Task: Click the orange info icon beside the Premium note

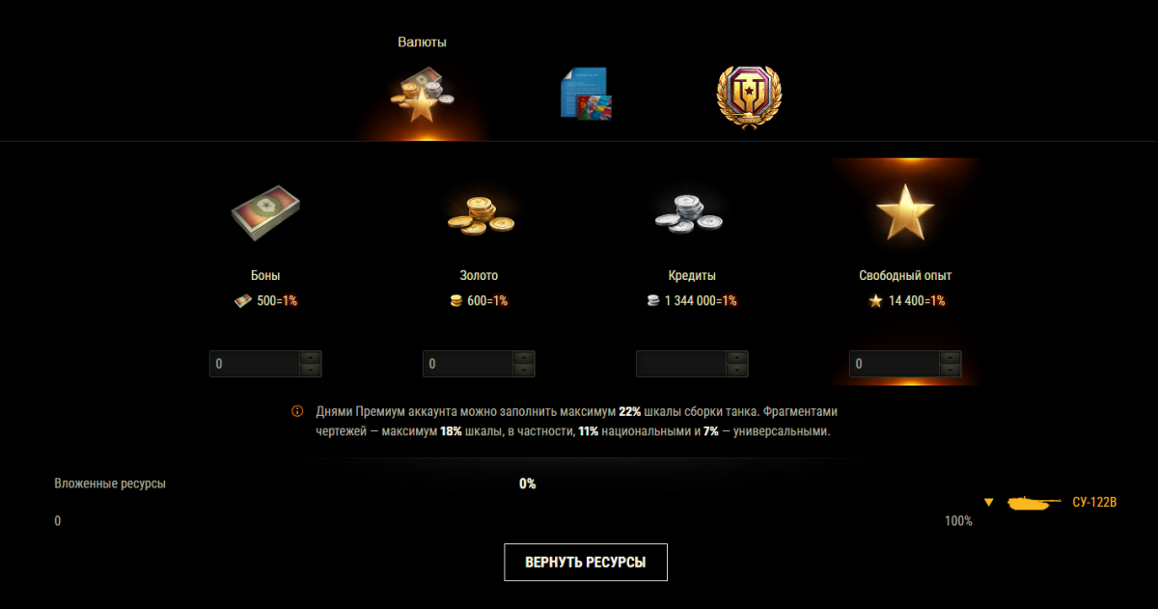Action: tap(297, 411)
